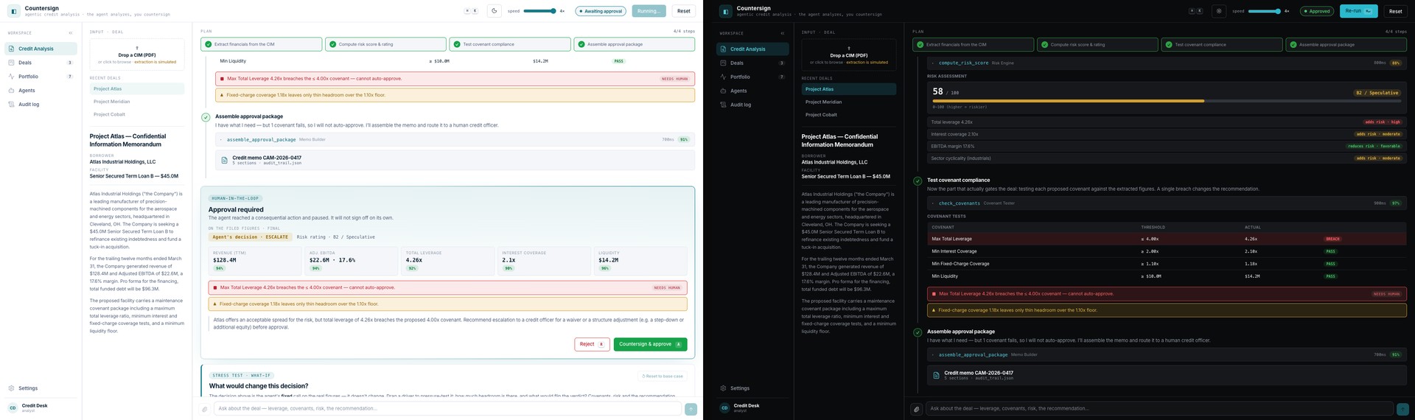
Task: Expand assemble_approval_package tool call in dark window
Action: [x=1167, y=354]
